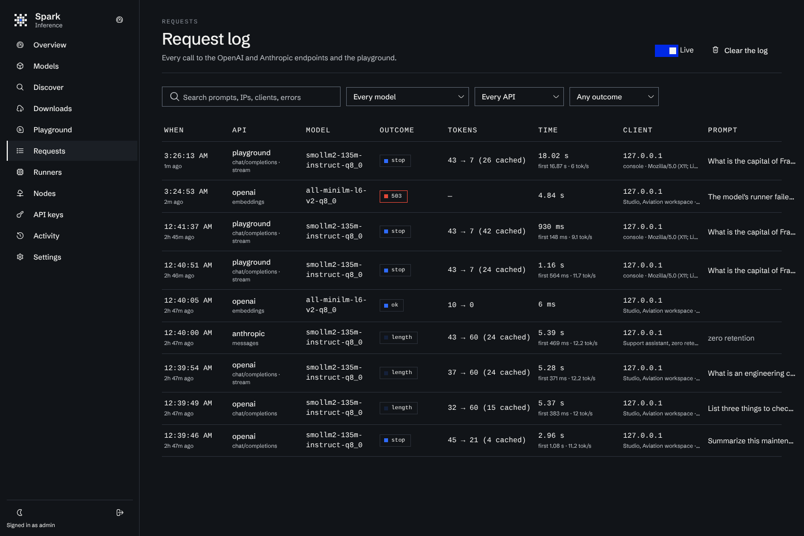The width and height of the screenshot is (804, 536).
Task: Click the 12:39:49 AM timestamp
Action: pyautogui.click(x=188, y=403)
